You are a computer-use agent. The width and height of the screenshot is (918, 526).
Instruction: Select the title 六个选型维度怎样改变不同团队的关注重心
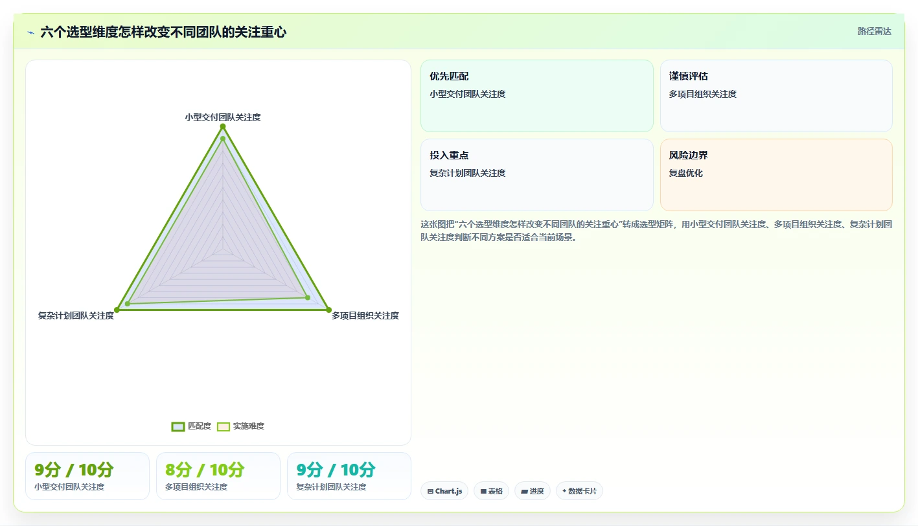[163, 32]
